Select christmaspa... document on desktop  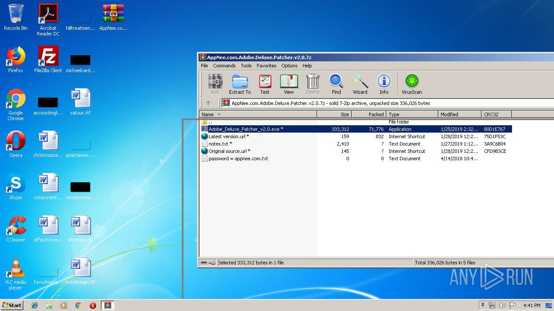coord(48,144)
